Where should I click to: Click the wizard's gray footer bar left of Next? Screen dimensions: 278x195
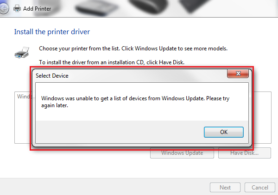(x=105, y=187)
